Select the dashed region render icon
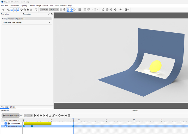Viewport: 188px width, 134px height. click(36, 10)
